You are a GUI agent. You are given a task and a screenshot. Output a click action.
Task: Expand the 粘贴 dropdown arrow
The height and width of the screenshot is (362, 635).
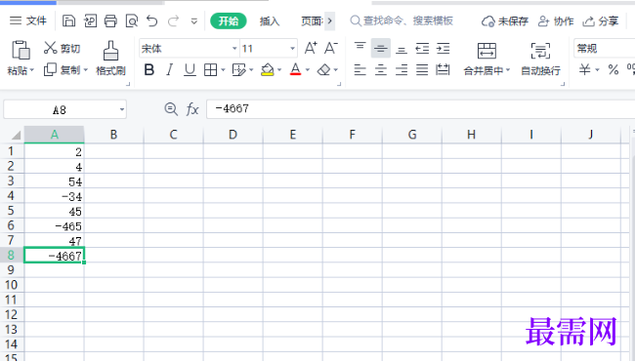click(32, 70)
